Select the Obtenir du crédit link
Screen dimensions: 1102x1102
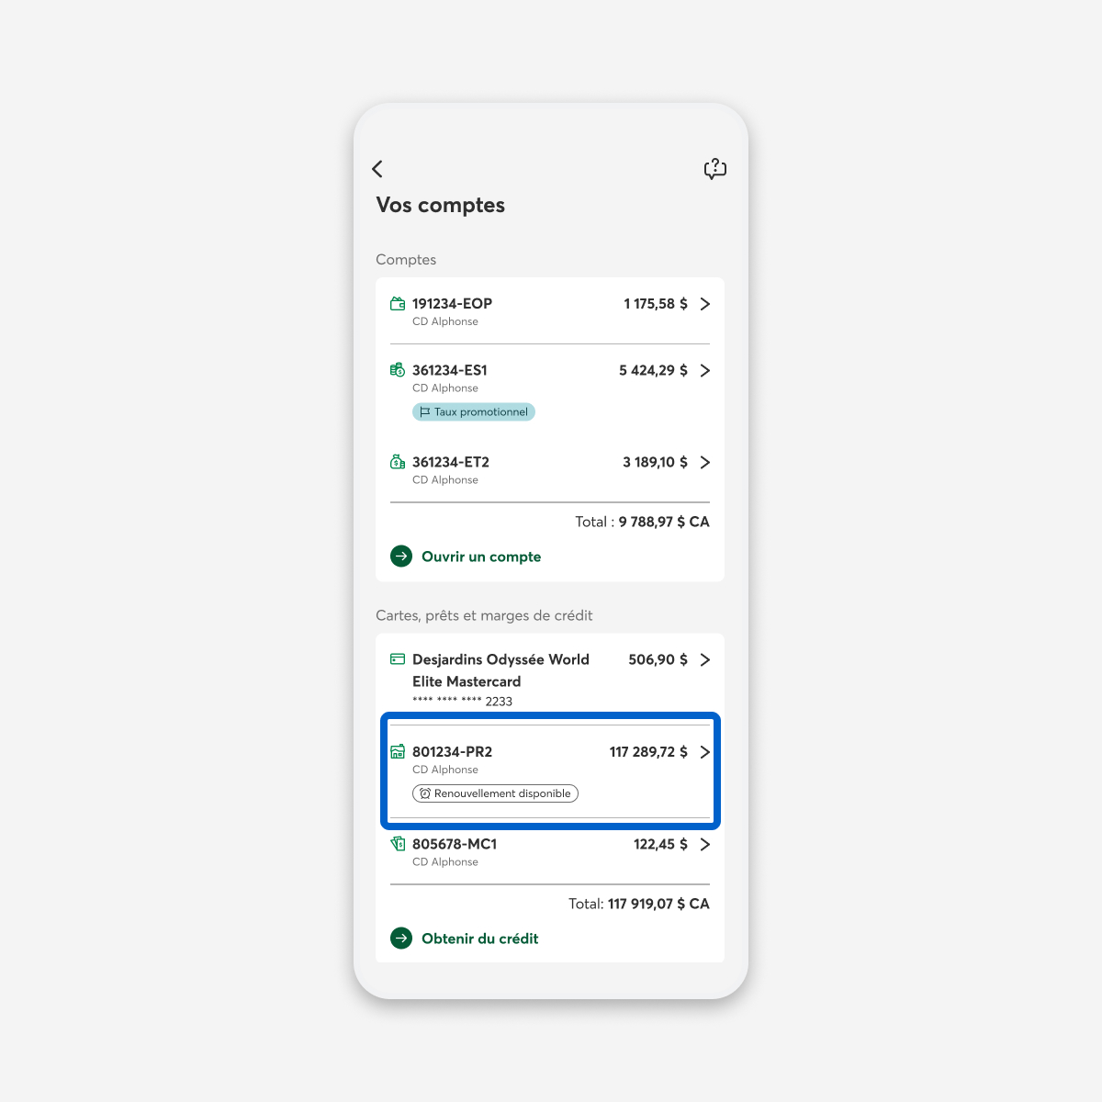479,939
